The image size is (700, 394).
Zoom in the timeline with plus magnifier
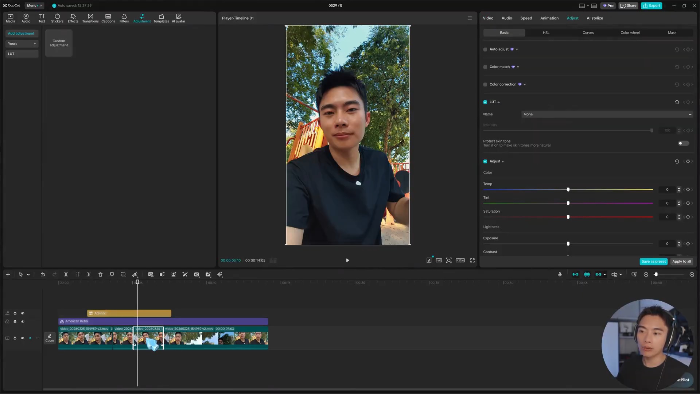692,274
